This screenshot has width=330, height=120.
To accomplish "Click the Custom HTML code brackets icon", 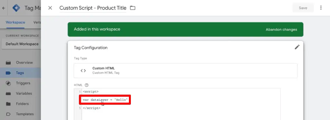I will 83,71.
